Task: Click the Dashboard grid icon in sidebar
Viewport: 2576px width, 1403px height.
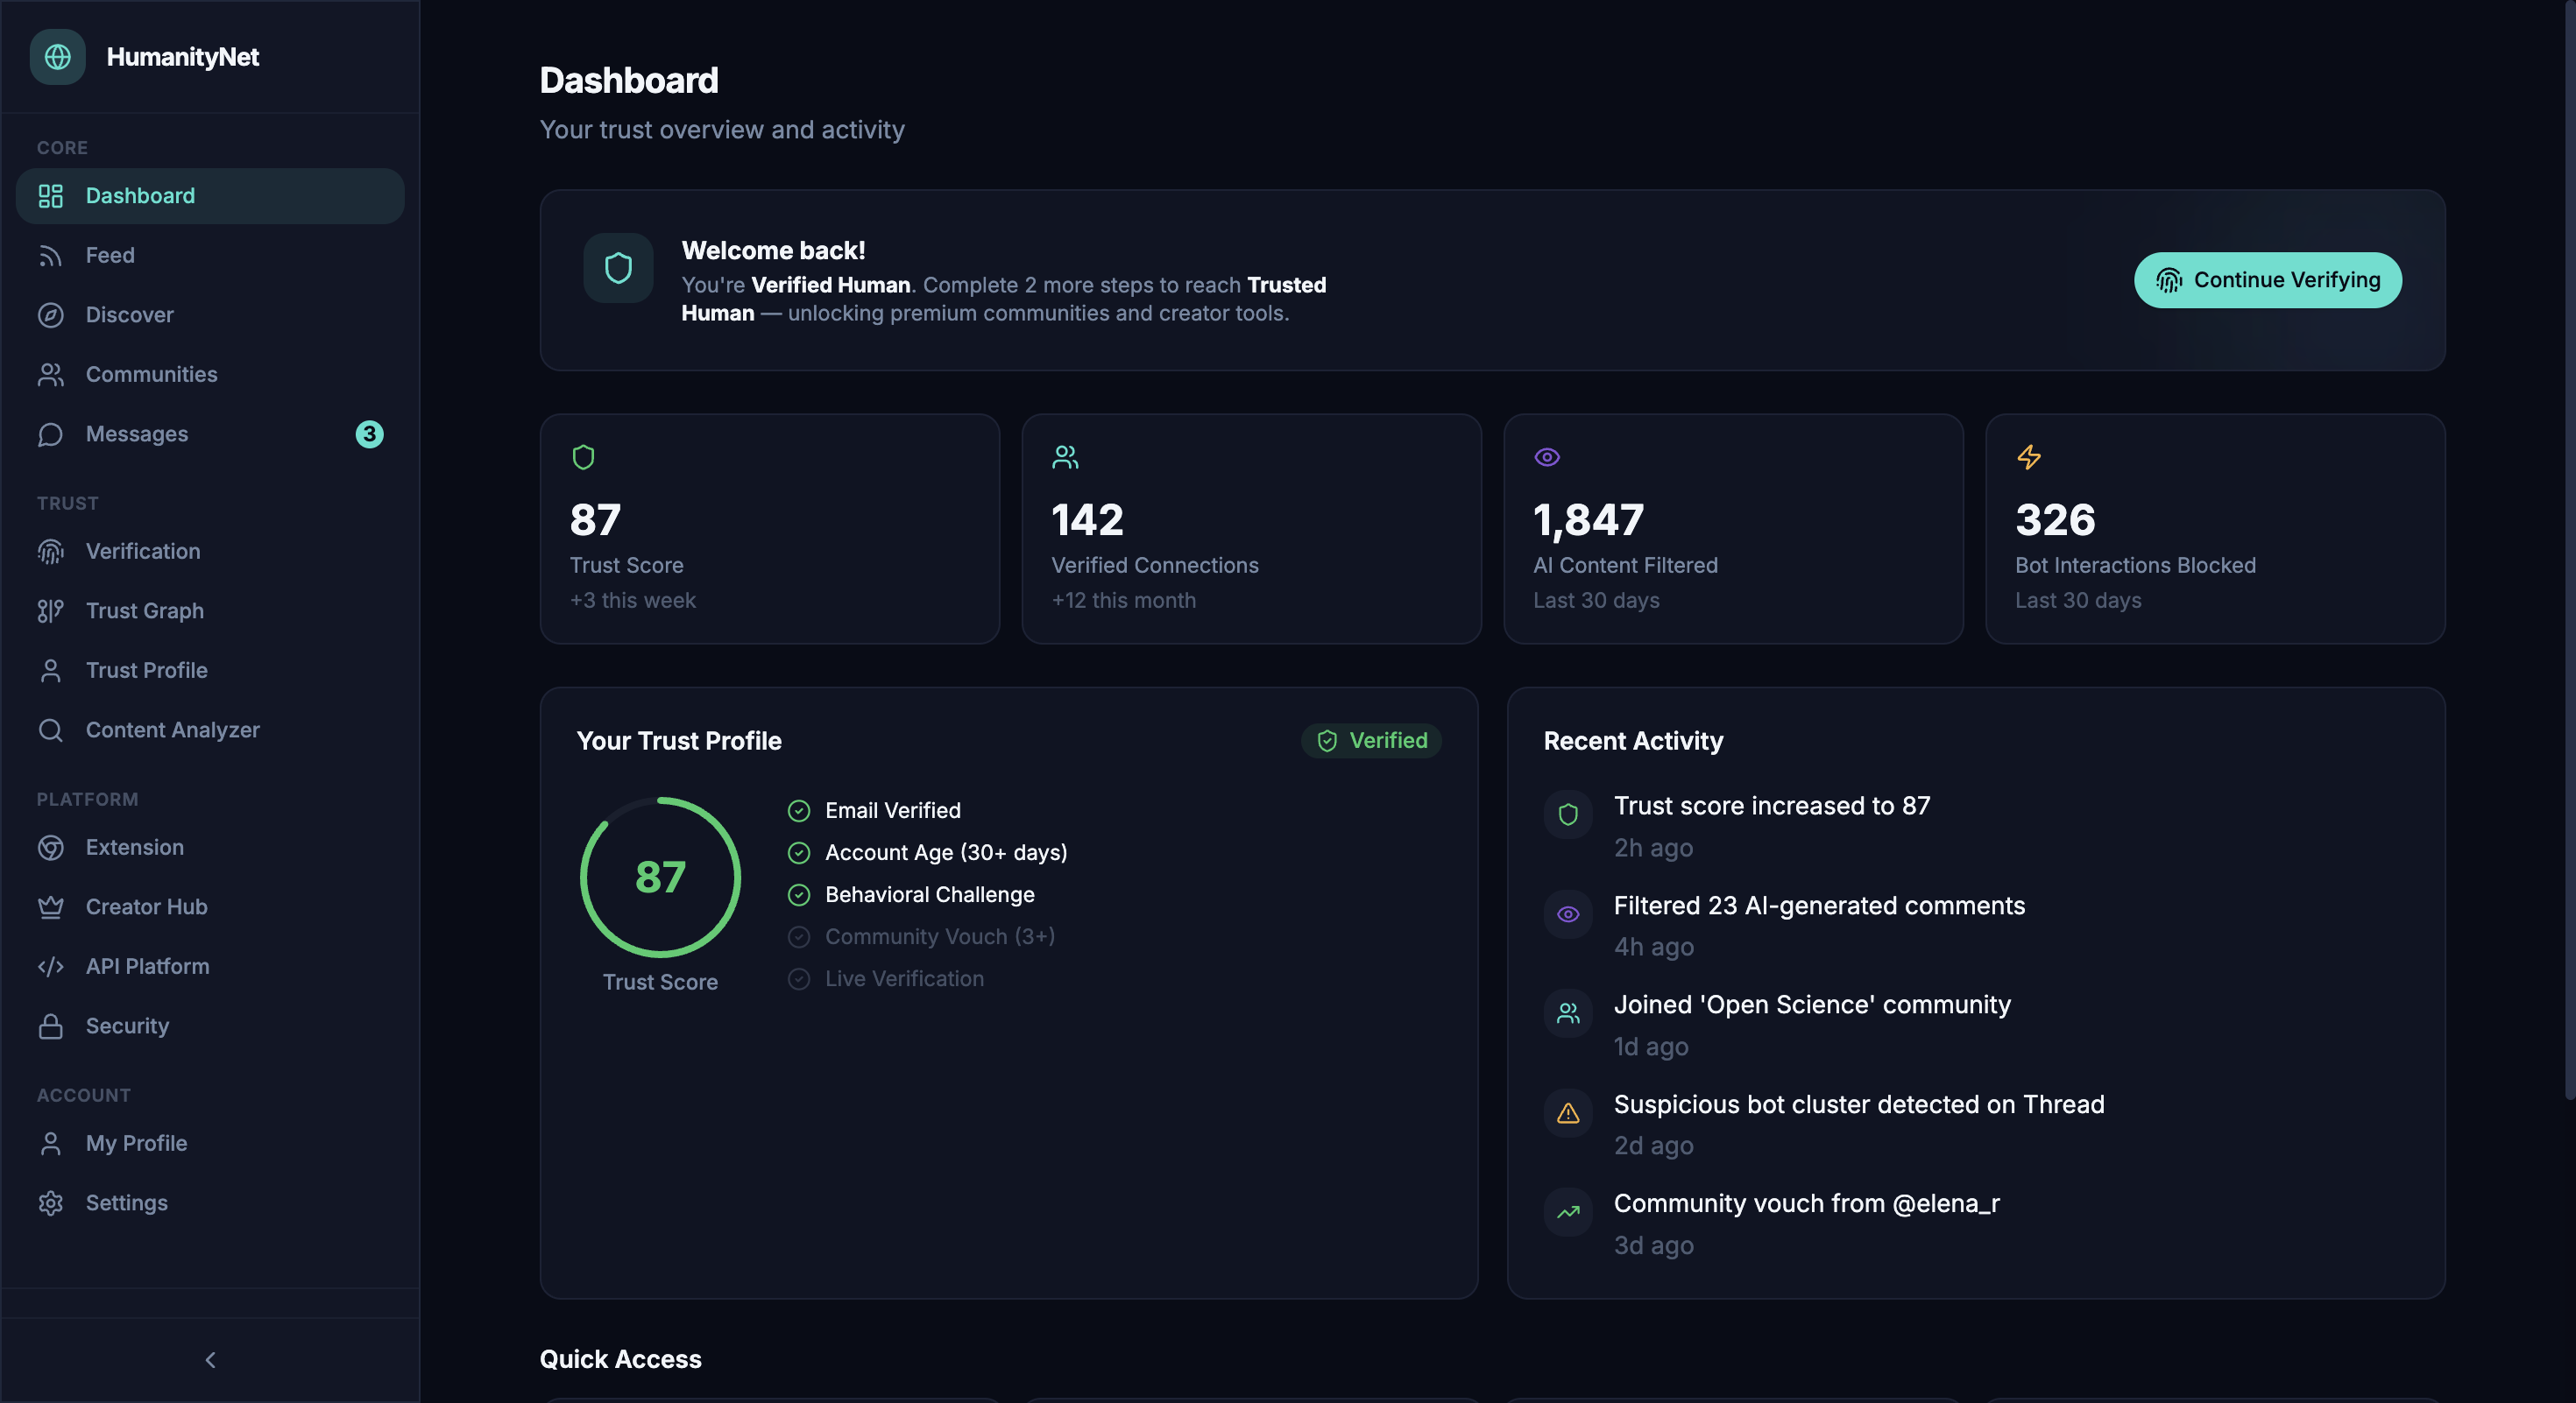Action: click(x=51, y=196)
